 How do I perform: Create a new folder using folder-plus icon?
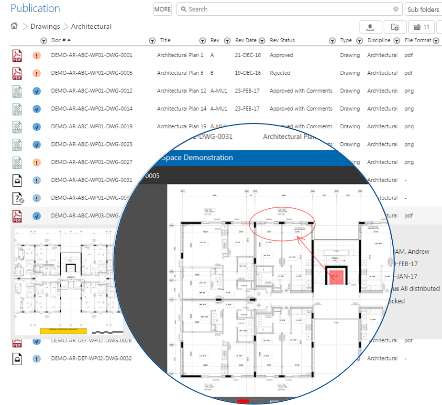click(x=395, y=27)
